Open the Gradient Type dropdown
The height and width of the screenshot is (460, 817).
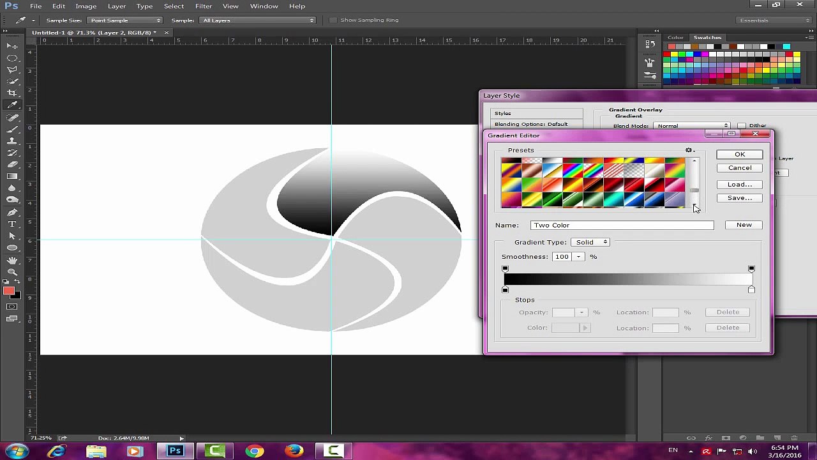591,242
